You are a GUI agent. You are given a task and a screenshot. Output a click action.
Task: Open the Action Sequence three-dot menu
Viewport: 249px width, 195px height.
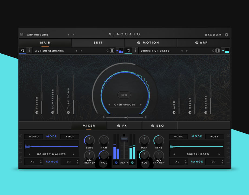tap(29, 51)
